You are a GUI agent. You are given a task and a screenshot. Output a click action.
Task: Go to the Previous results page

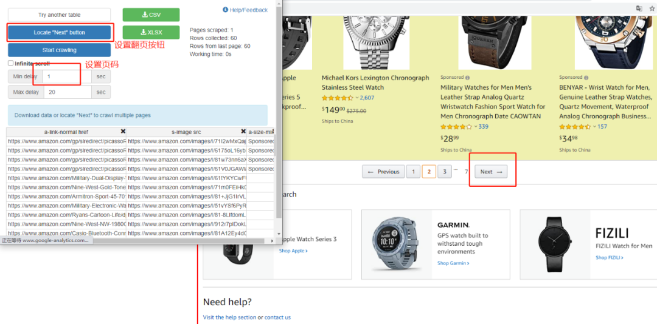click(x=383, y=172)
